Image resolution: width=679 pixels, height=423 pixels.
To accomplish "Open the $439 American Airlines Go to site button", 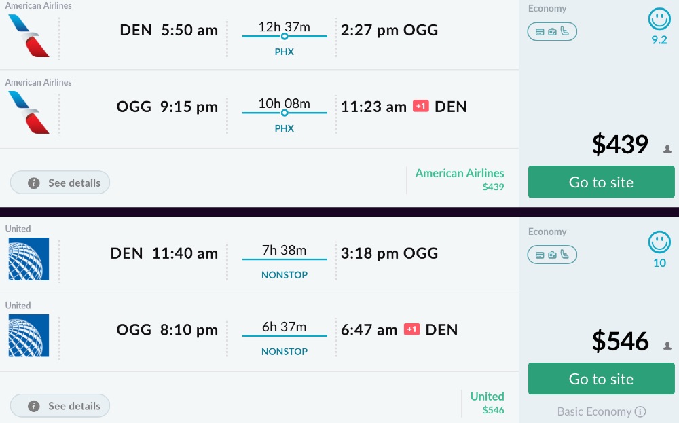I will [601, 182].
